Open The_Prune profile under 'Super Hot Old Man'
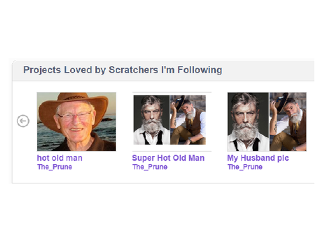Viewport: 323px width, 242px height. point(150,167)
